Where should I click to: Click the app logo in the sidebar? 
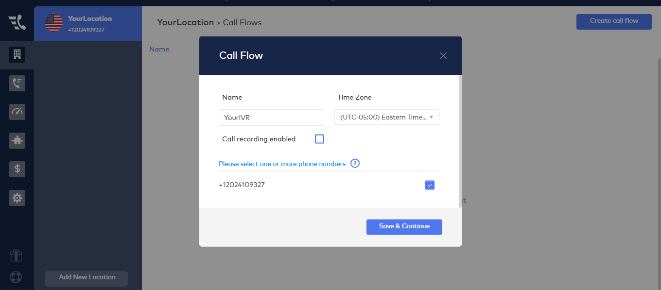click(17, 22)
